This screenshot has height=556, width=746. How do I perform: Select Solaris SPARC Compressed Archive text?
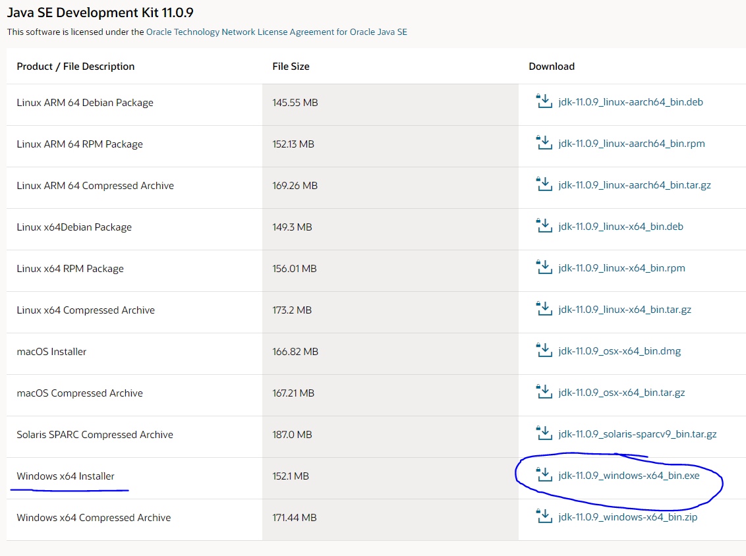(95, 434)
